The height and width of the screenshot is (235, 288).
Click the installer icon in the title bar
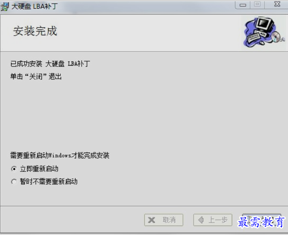[5, 7]
